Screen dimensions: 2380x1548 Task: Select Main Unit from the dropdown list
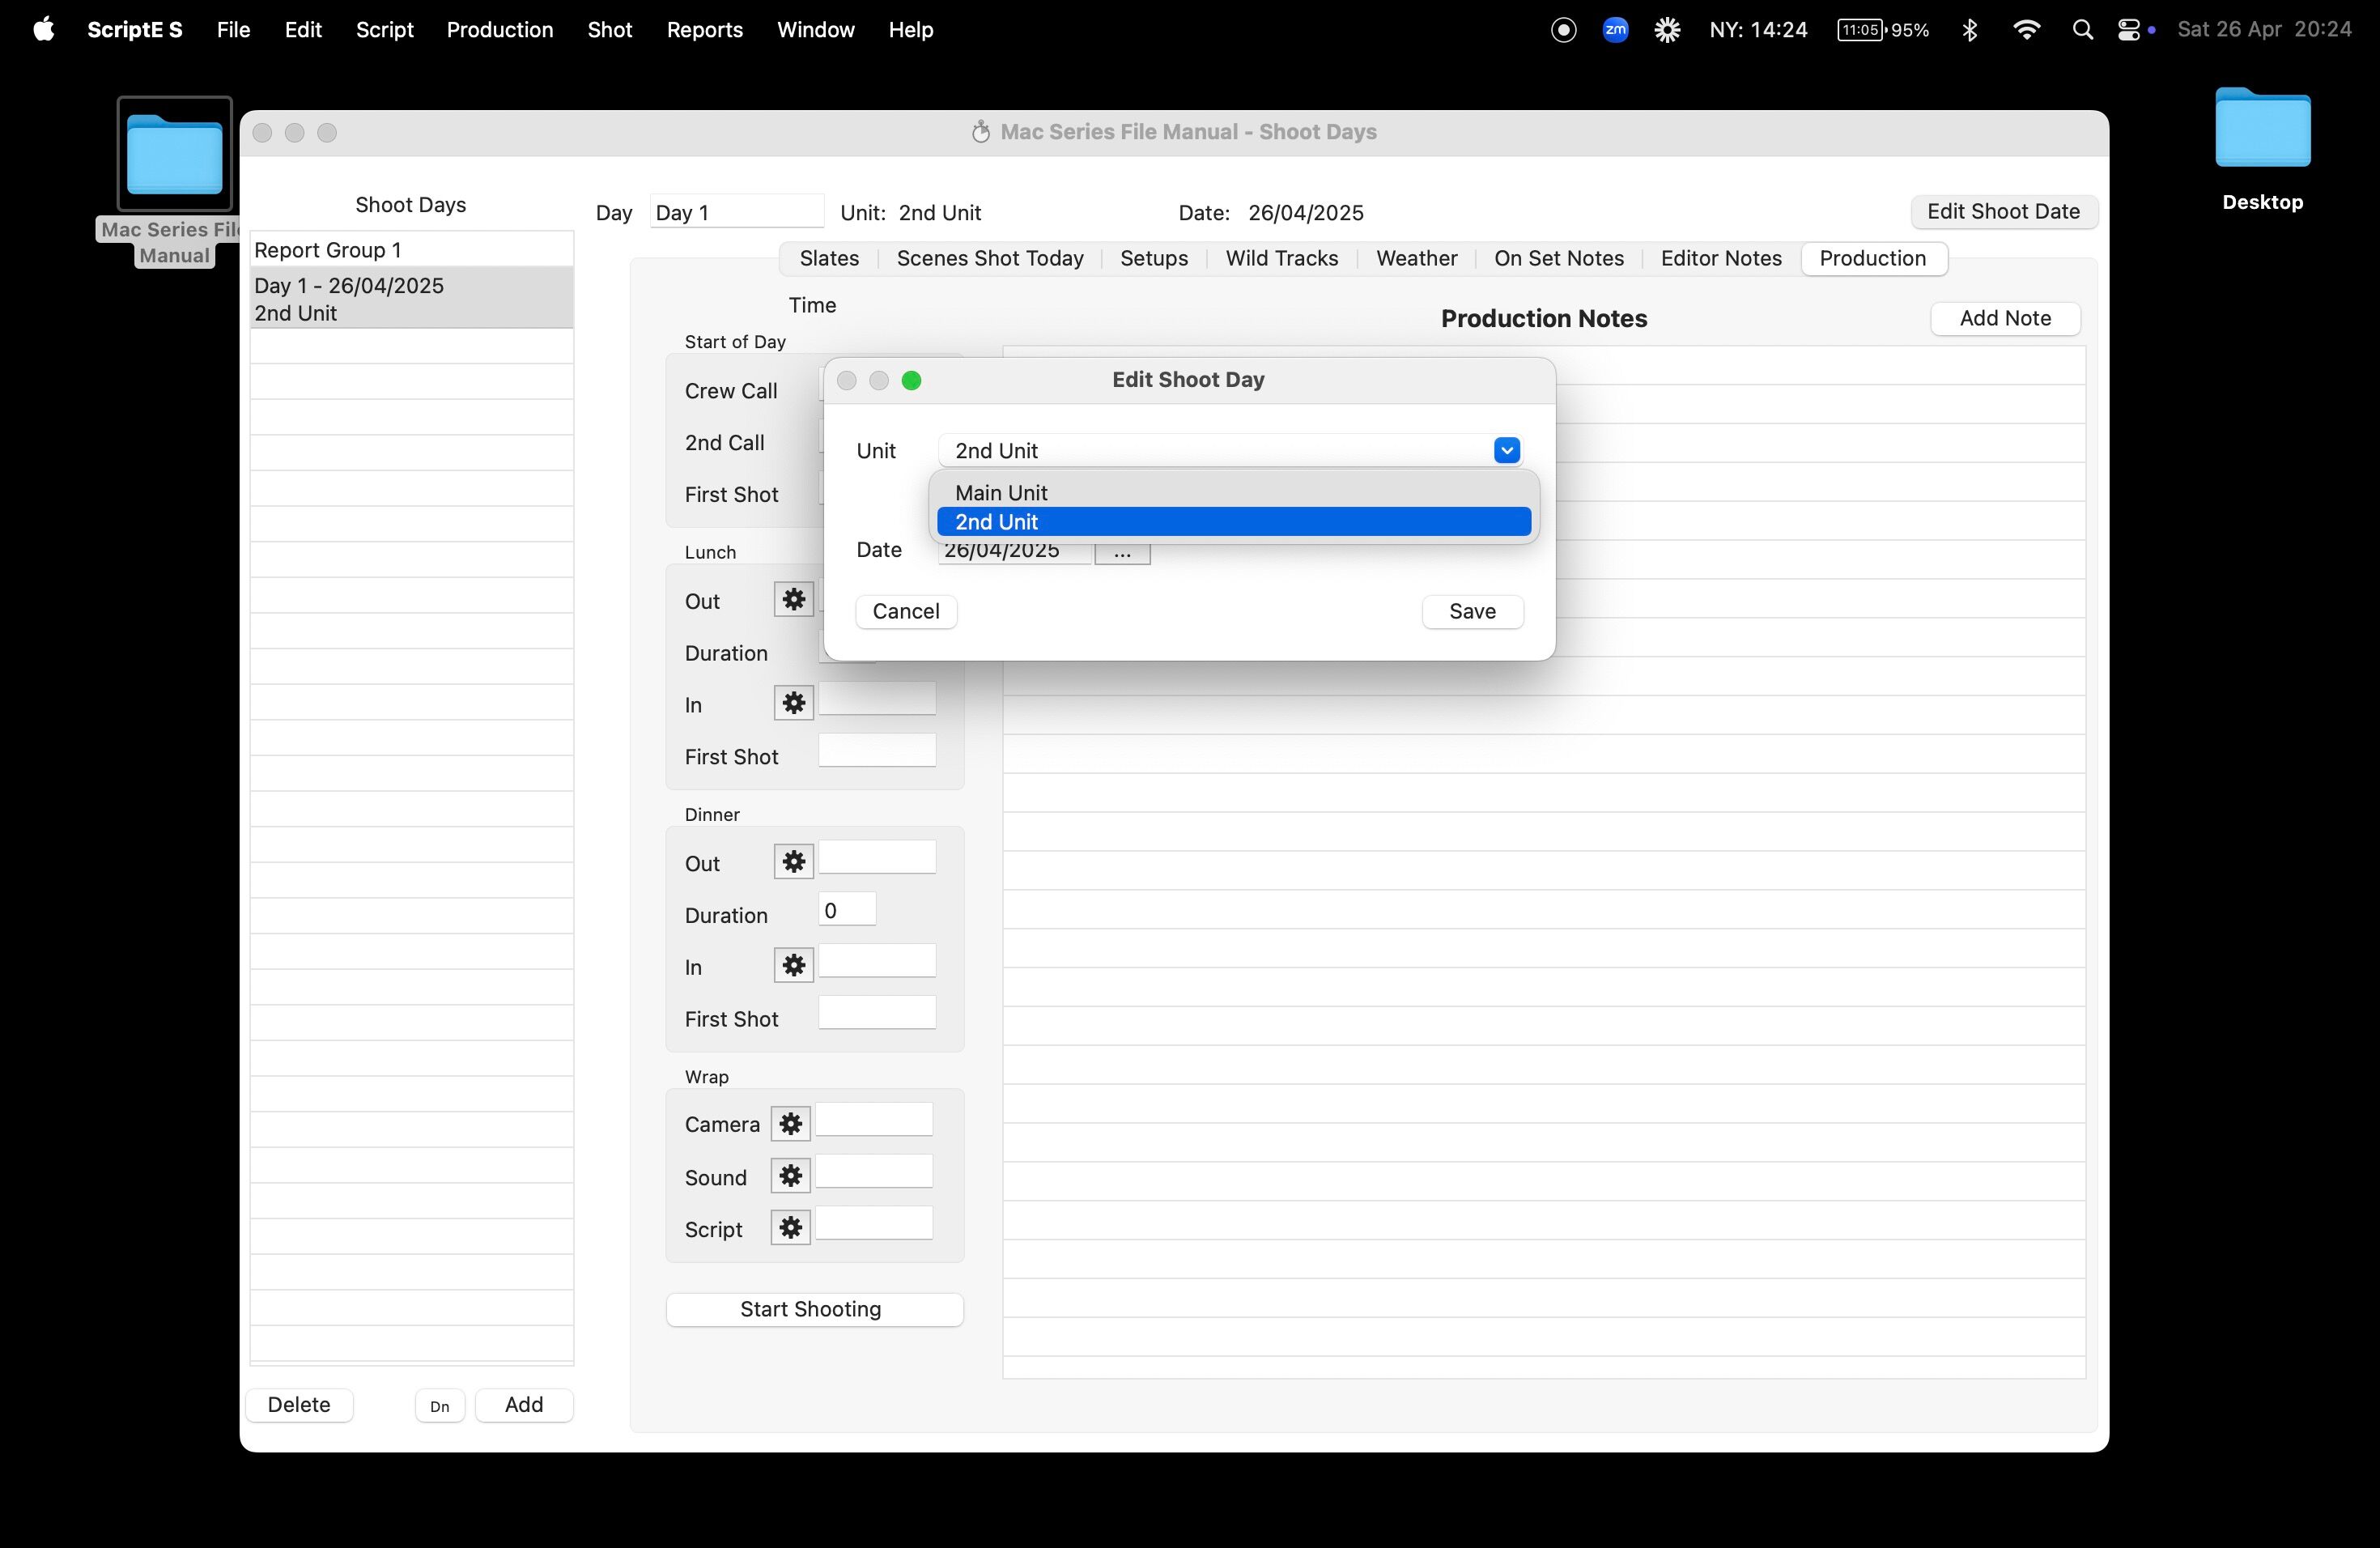pos(1001,493)
